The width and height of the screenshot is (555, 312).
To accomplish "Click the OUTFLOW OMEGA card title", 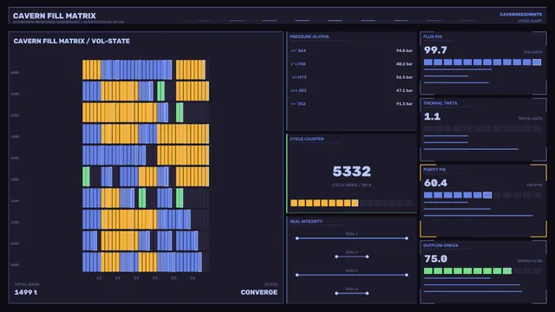I will click(x=441, y=245).
